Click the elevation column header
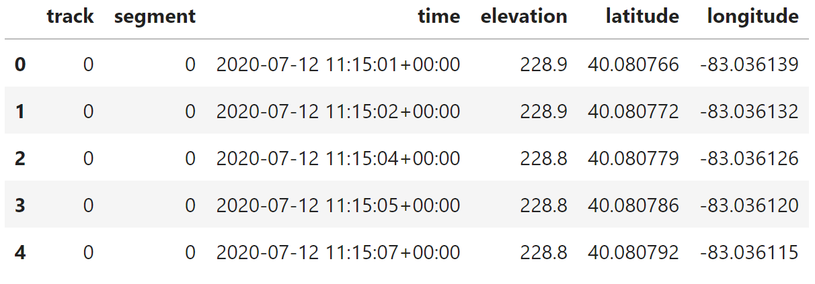Viewport: 815px width, 284px height. [x=524, y=17]
